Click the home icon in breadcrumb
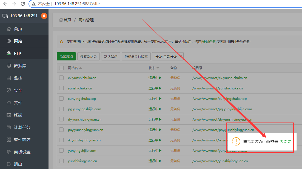 tap(61, 20)
